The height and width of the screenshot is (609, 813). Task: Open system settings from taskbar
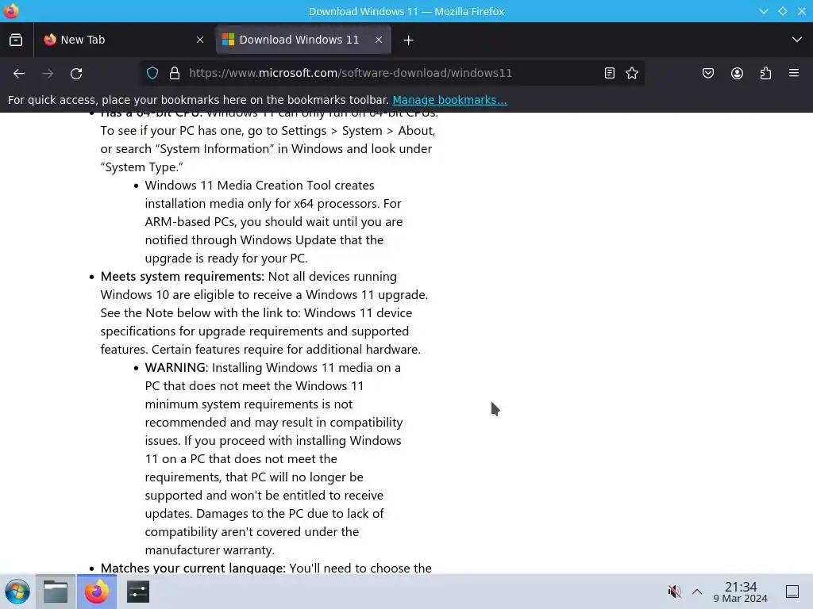pos(138,592)
